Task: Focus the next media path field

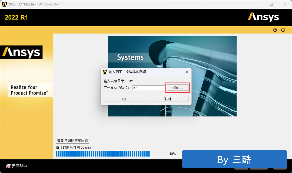Action: click(149, 88)
